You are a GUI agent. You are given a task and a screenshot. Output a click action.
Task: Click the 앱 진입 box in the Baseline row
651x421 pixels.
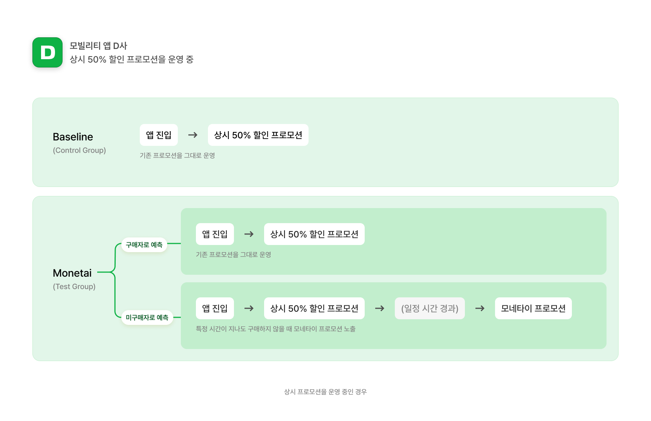point(159,135)
